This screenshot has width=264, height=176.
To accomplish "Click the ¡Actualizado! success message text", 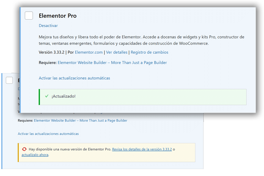I will point(64,96).
